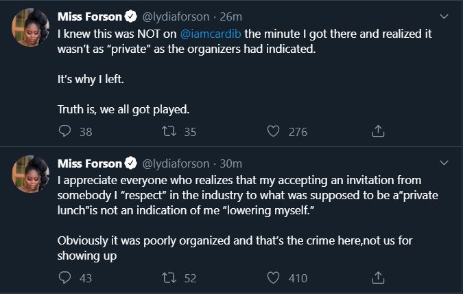Image resolution: width=463 pixels, height=294 pixels.
Task: Share the "we all got played" tweet
Action: point(377,131)
